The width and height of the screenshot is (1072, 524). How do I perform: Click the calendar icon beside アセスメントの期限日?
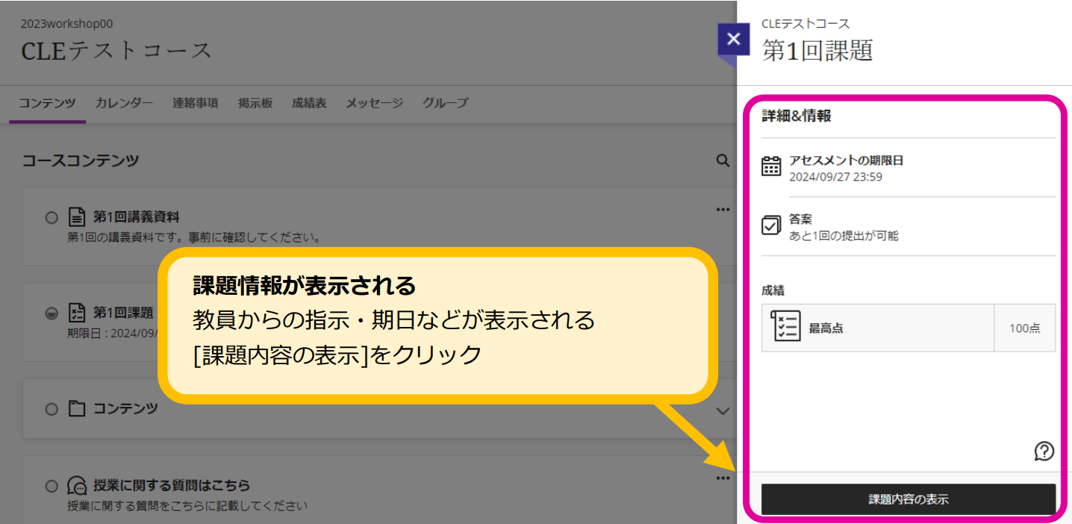tap(771, 166)
